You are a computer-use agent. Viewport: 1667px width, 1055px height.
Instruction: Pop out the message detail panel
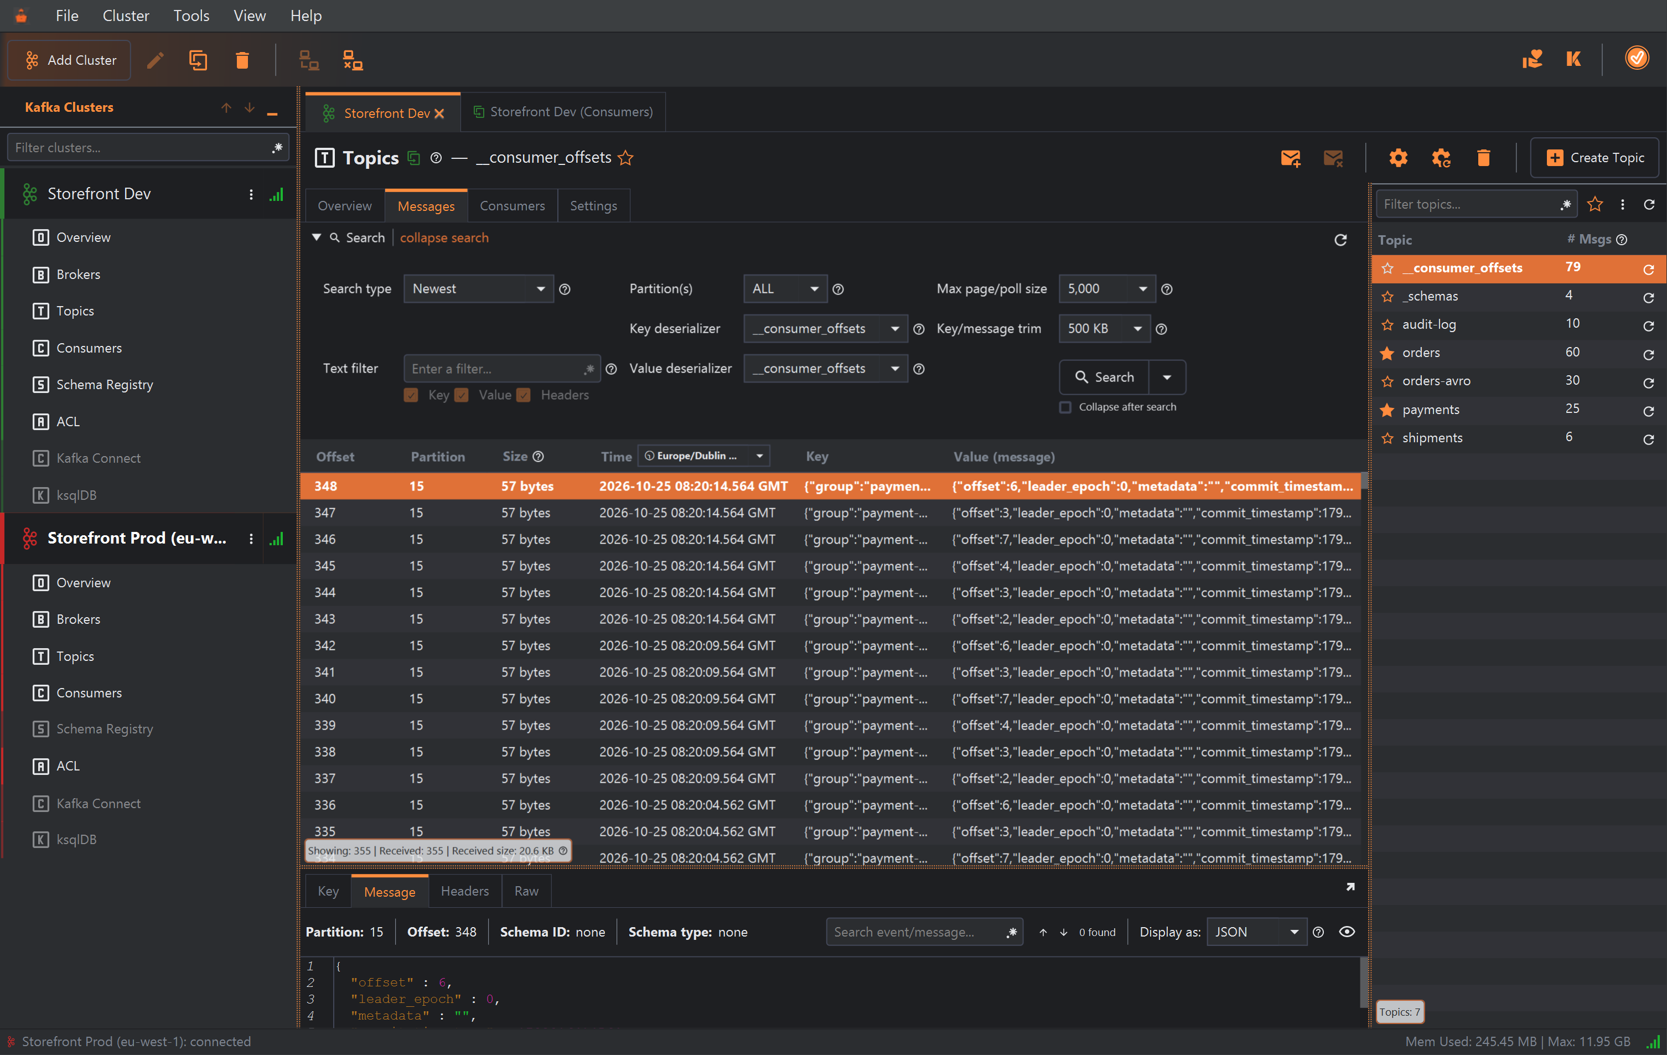tap(1349, 887)
